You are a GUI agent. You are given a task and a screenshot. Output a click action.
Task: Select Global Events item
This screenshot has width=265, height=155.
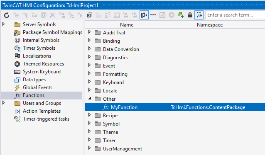tap(37, 87)
